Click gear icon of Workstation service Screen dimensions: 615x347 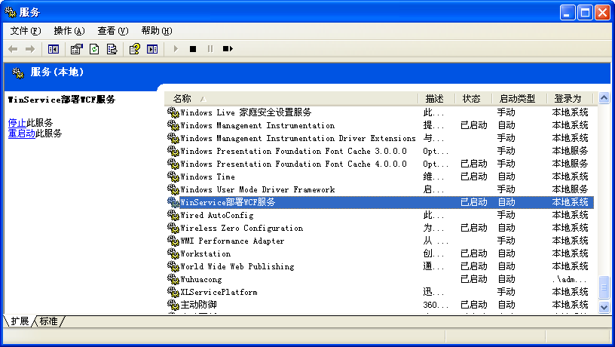173,253
